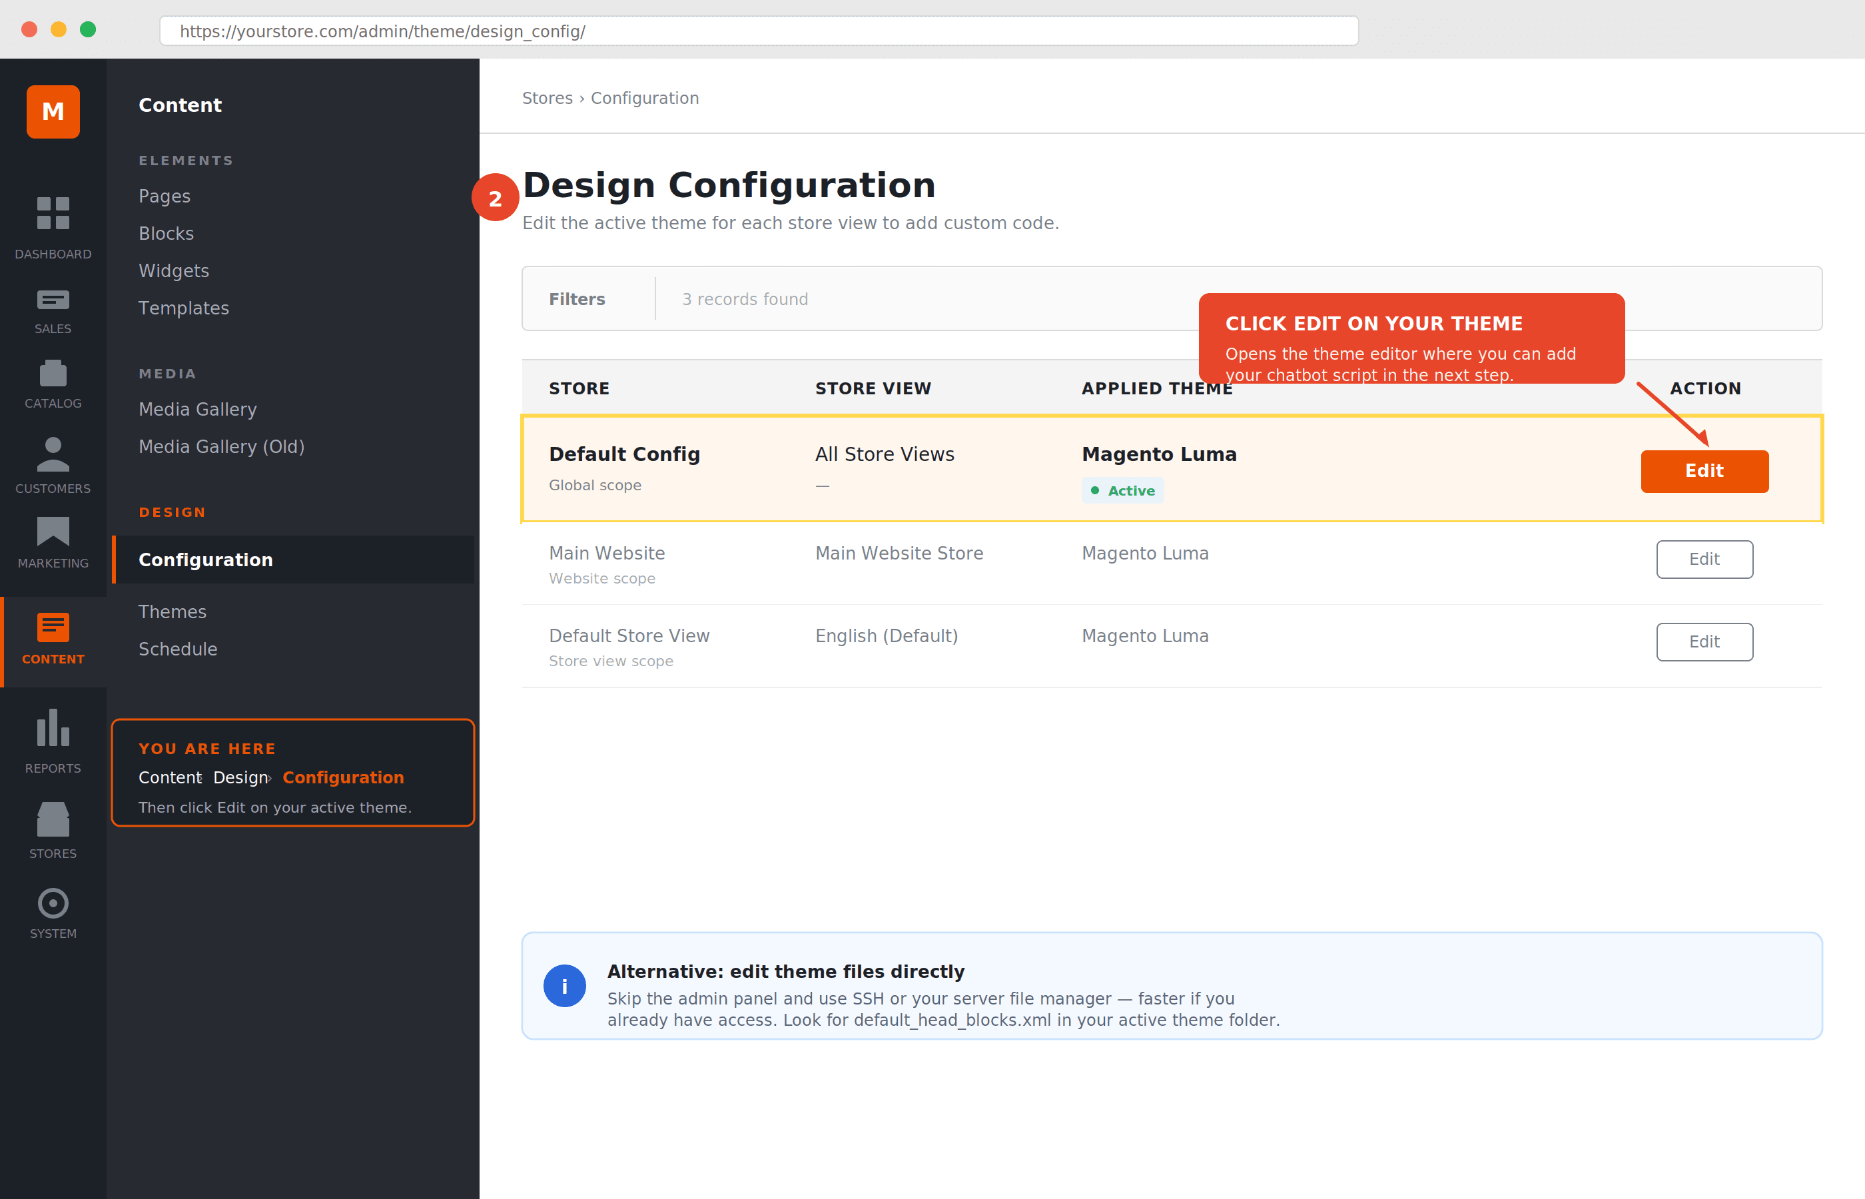Open the Catalog section
This screenshot has width=1865, height=1199.
click(53, 378)
